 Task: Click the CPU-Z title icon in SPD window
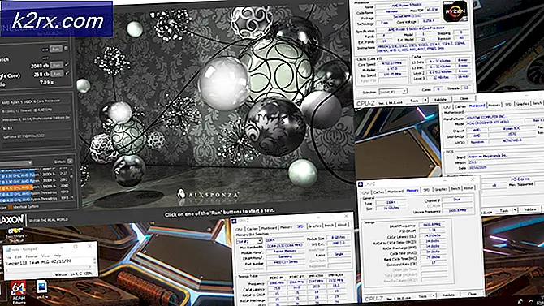pyautogui.click(x=234, y=221)
